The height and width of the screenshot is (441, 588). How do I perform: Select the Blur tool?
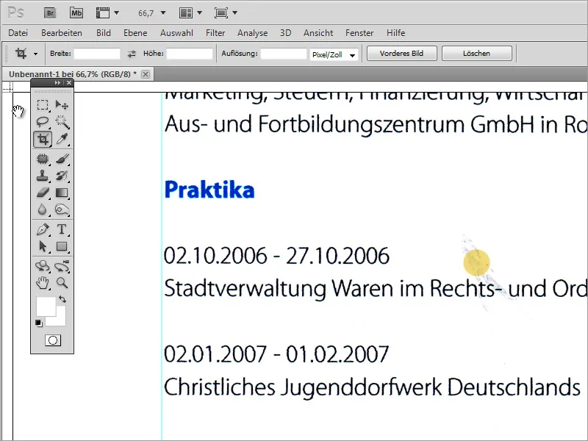coord(43,209)
